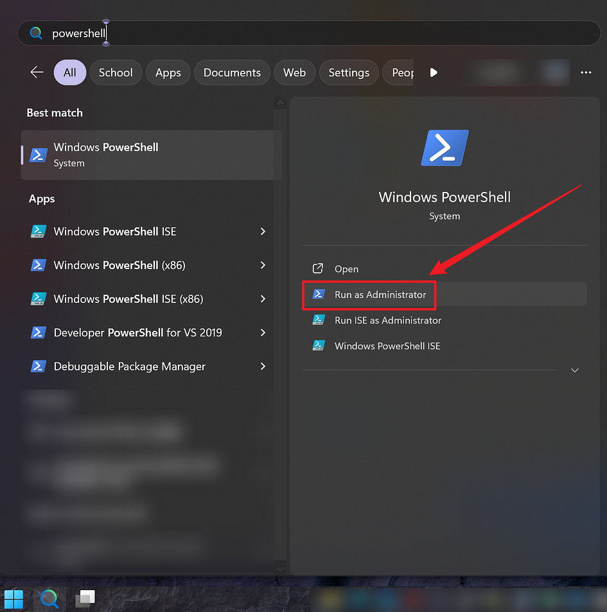This screenshot has height=612, width=607.
Task: Expand the Developer PowerShell for VS 2019 chevron
Action: (263, 333)
